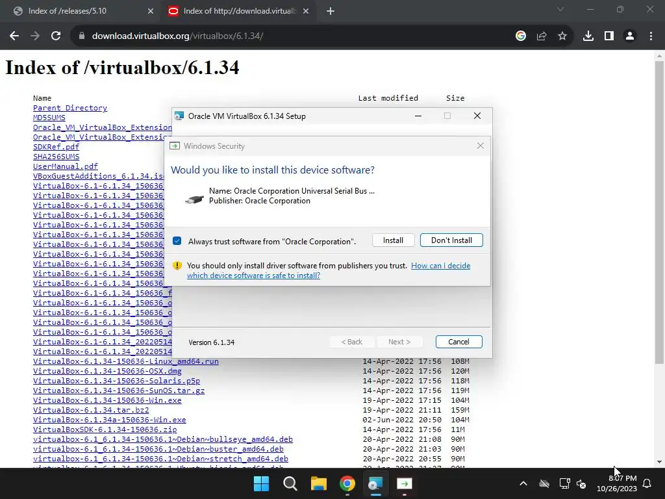Image resolution: width=665 pixels, height=499 pixels.
Task: Click the network status tray icon
Action: tap(565, 483)
